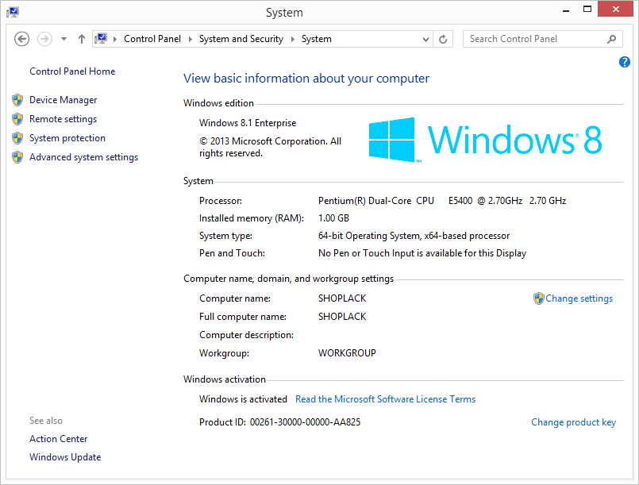Click the shield icon beside Device Manager
The width and height of the screenshot is (639, 485).
point(17,100)
